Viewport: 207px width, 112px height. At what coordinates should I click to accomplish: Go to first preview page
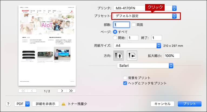pos(23,91)
